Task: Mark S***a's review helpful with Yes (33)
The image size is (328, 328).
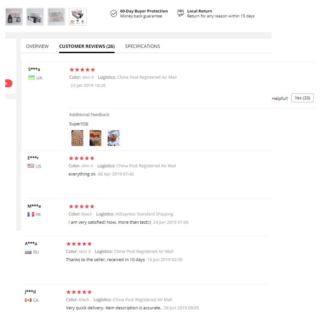Action: point(302,98)
